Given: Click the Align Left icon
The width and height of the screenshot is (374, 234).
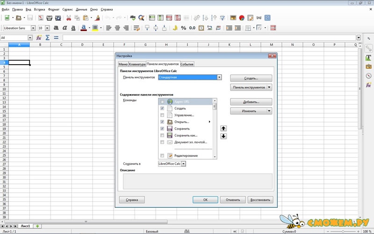Looking at the screenshot, I should click(x=108, y=28).
